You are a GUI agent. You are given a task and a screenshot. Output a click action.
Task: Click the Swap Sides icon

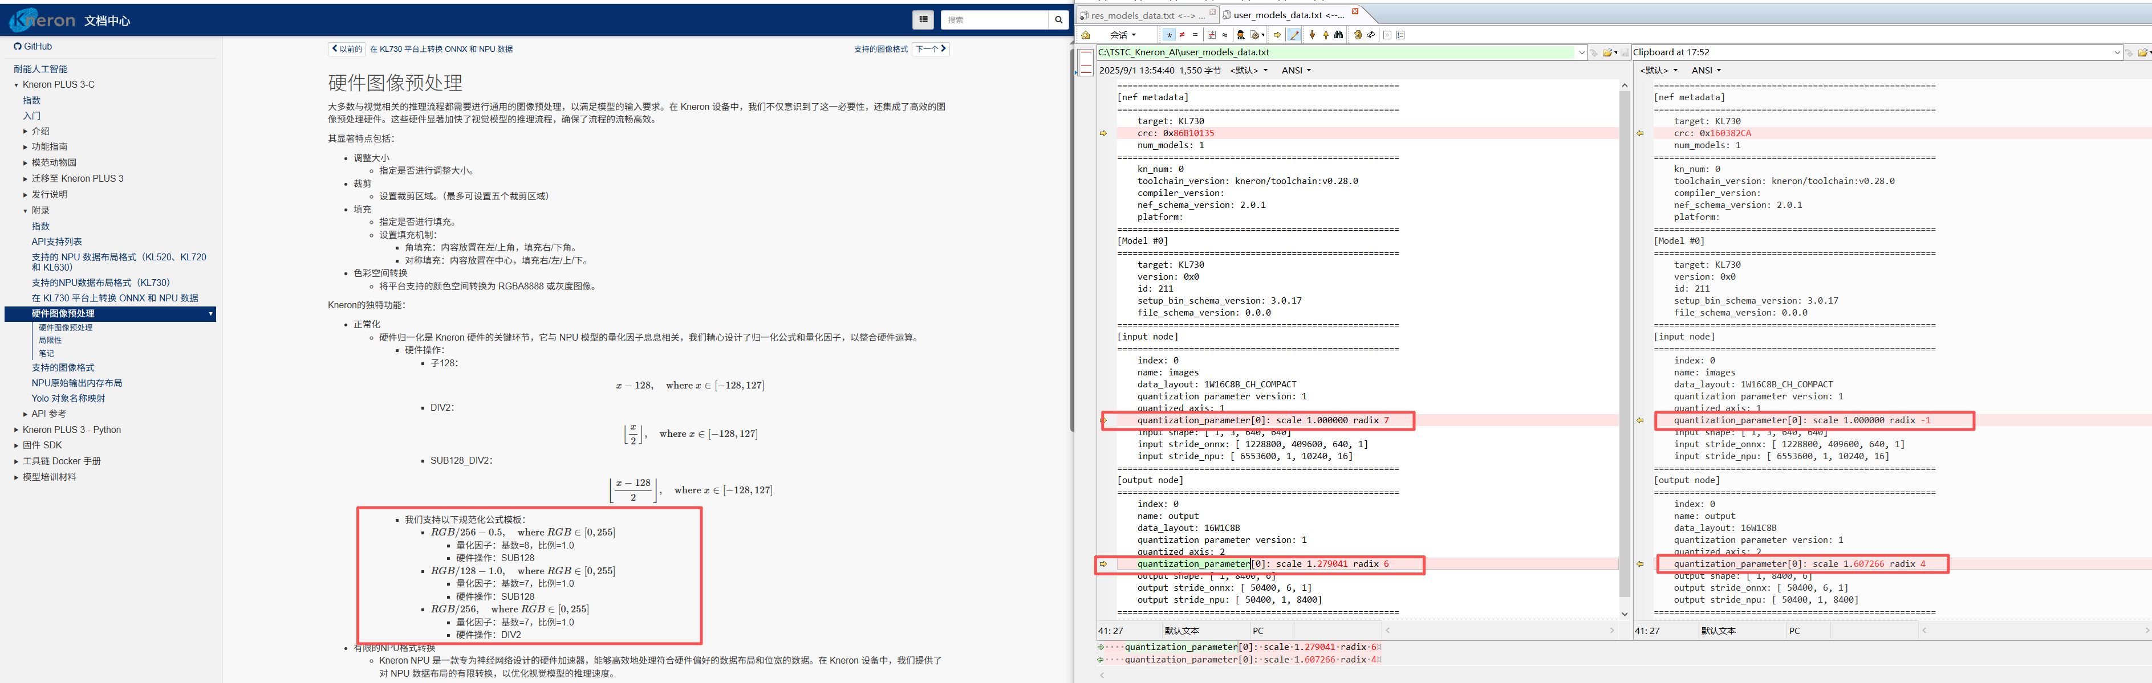click(x=1358, y=35)
